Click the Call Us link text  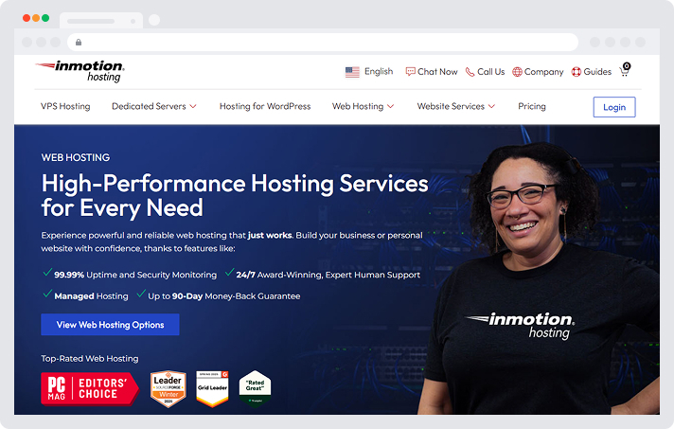(x=491, y=72)
